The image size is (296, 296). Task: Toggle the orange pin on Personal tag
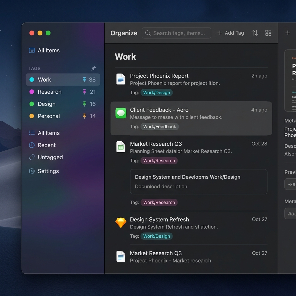coord(84,116)
